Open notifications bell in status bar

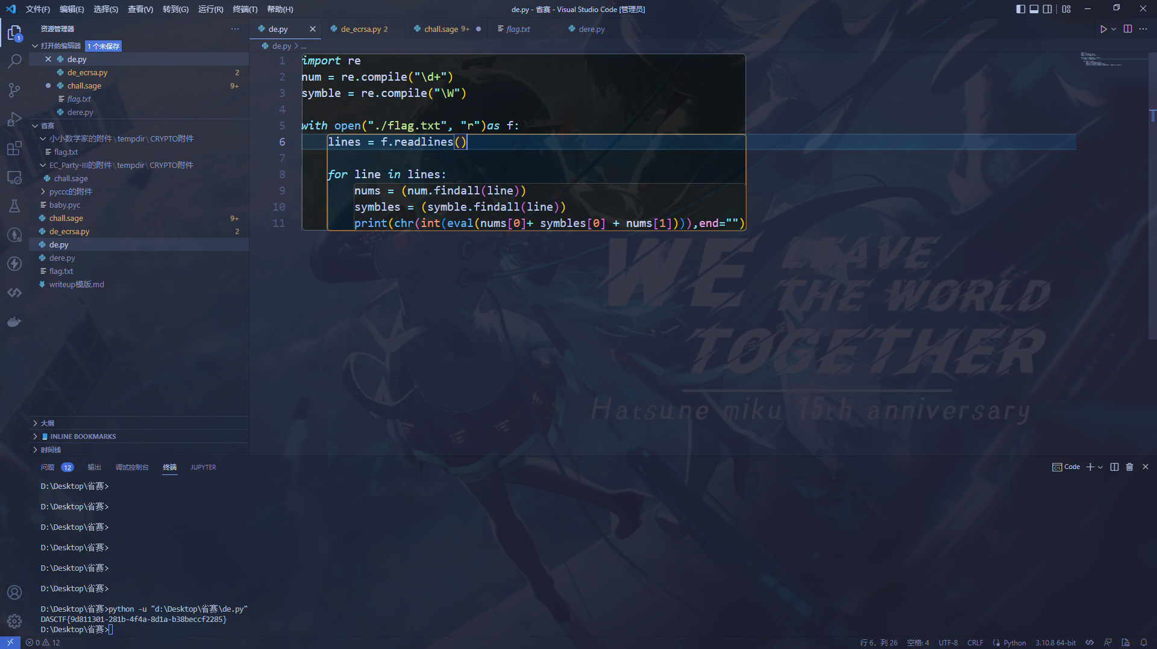[1144, 642]
